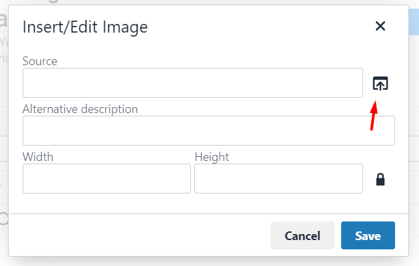Select the Width input box
The width and height of the screenshot is (419, 266).
pyautogui.click(x=106, y=178)
